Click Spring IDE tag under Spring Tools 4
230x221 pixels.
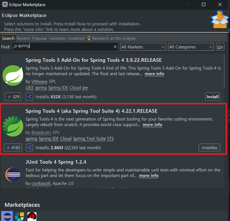tap(49, 139)
